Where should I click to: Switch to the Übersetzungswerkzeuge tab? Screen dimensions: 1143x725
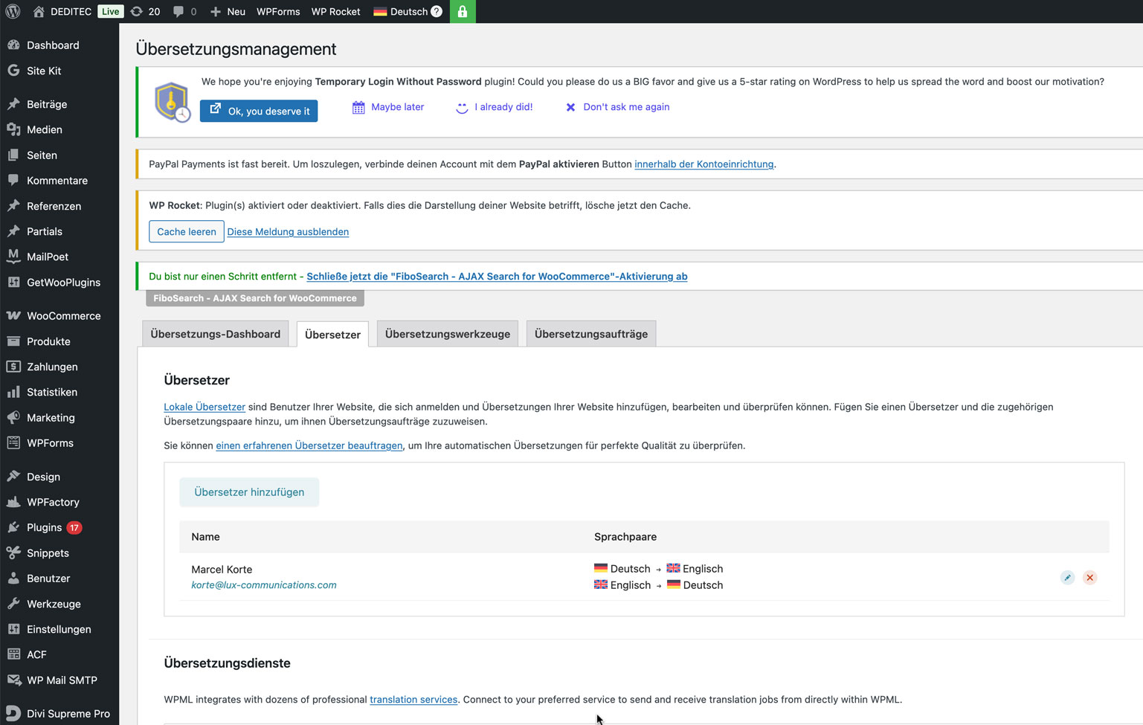448,334
